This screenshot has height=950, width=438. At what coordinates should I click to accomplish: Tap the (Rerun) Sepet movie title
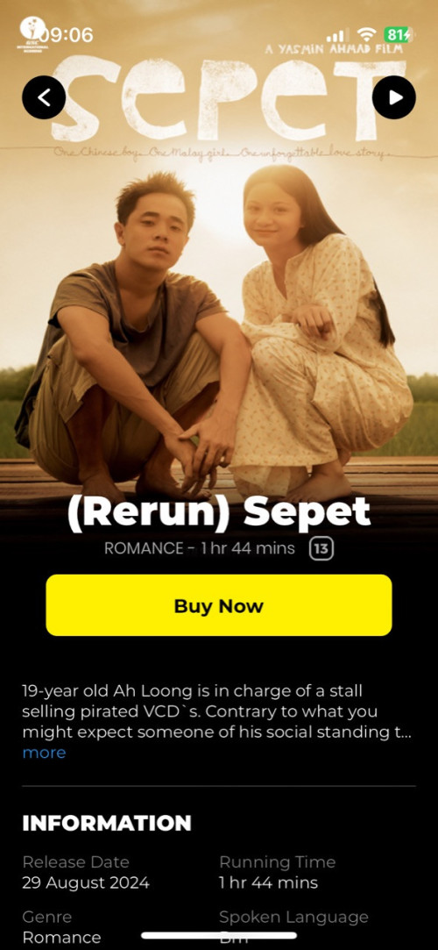[219, 512]
